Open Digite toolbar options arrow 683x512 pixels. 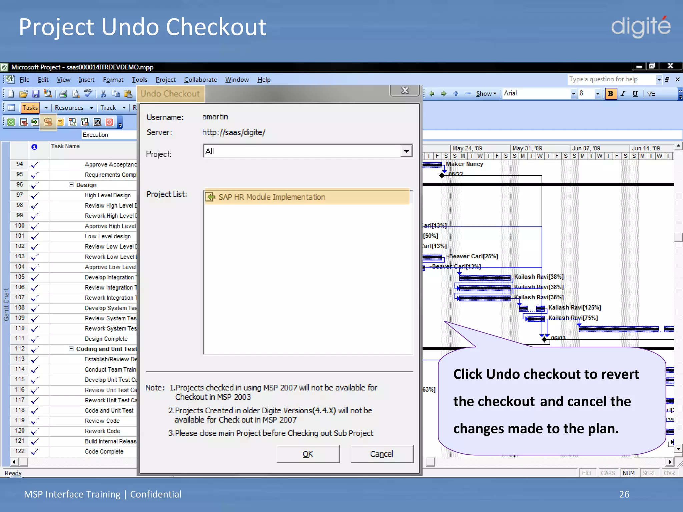point(120,123)
